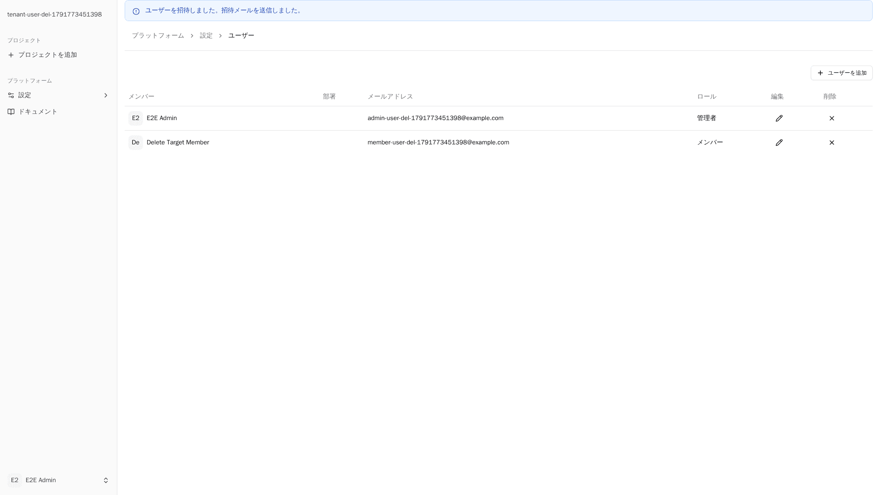Click the 管理者 role cell
Image resolution: width=880 pixels, height=495 pixels.
point(707,118)
